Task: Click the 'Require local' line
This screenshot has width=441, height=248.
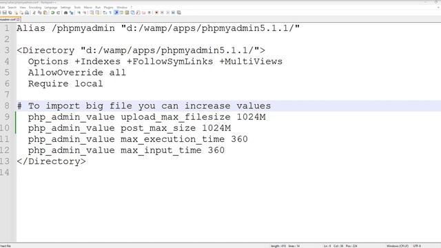Action: [x=65, y=83]
